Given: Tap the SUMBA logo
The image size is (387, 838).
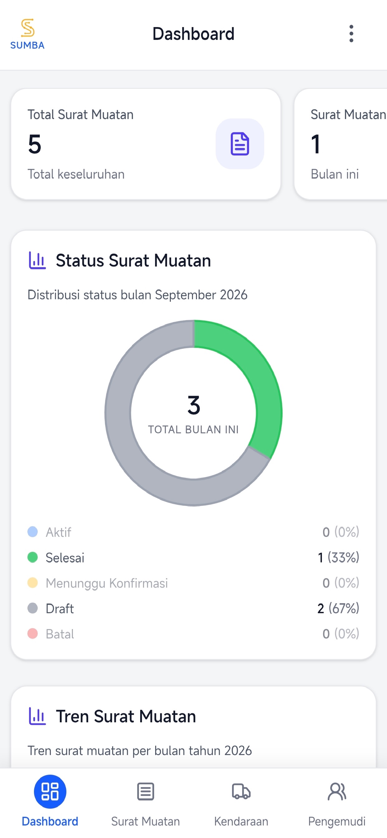Looking at the screenshot, I should point(27,34).
